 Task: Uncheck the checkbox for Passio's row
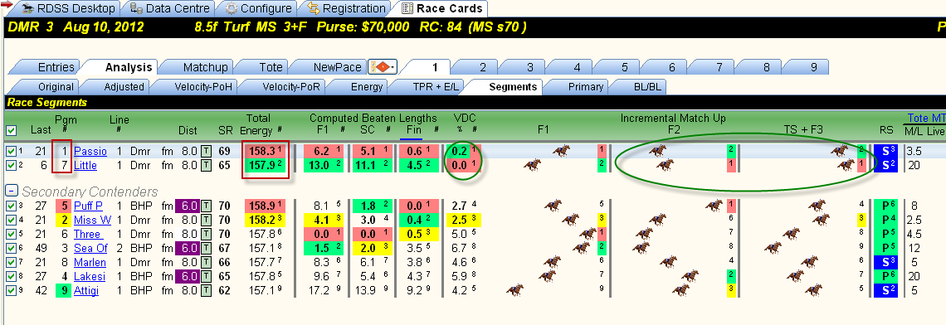[x=12, y=152]
